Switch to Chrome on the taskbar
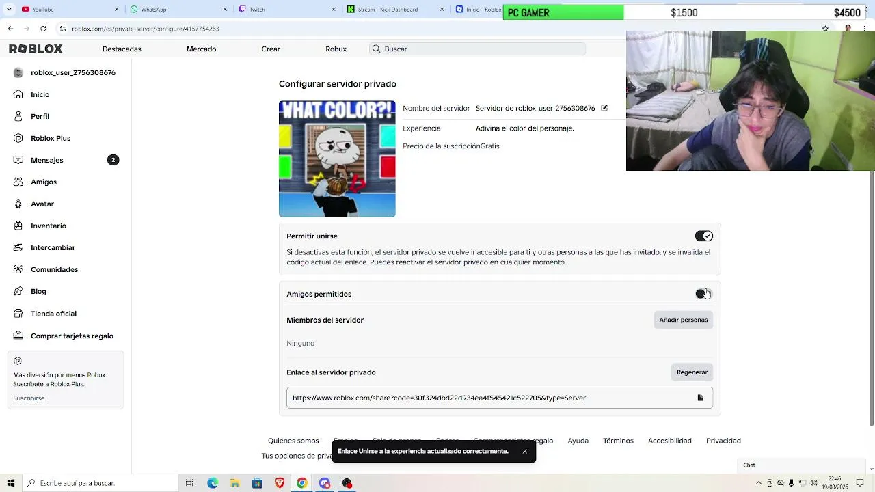The width and height of the screenshot is (875, 492). (x=301, y=483)
